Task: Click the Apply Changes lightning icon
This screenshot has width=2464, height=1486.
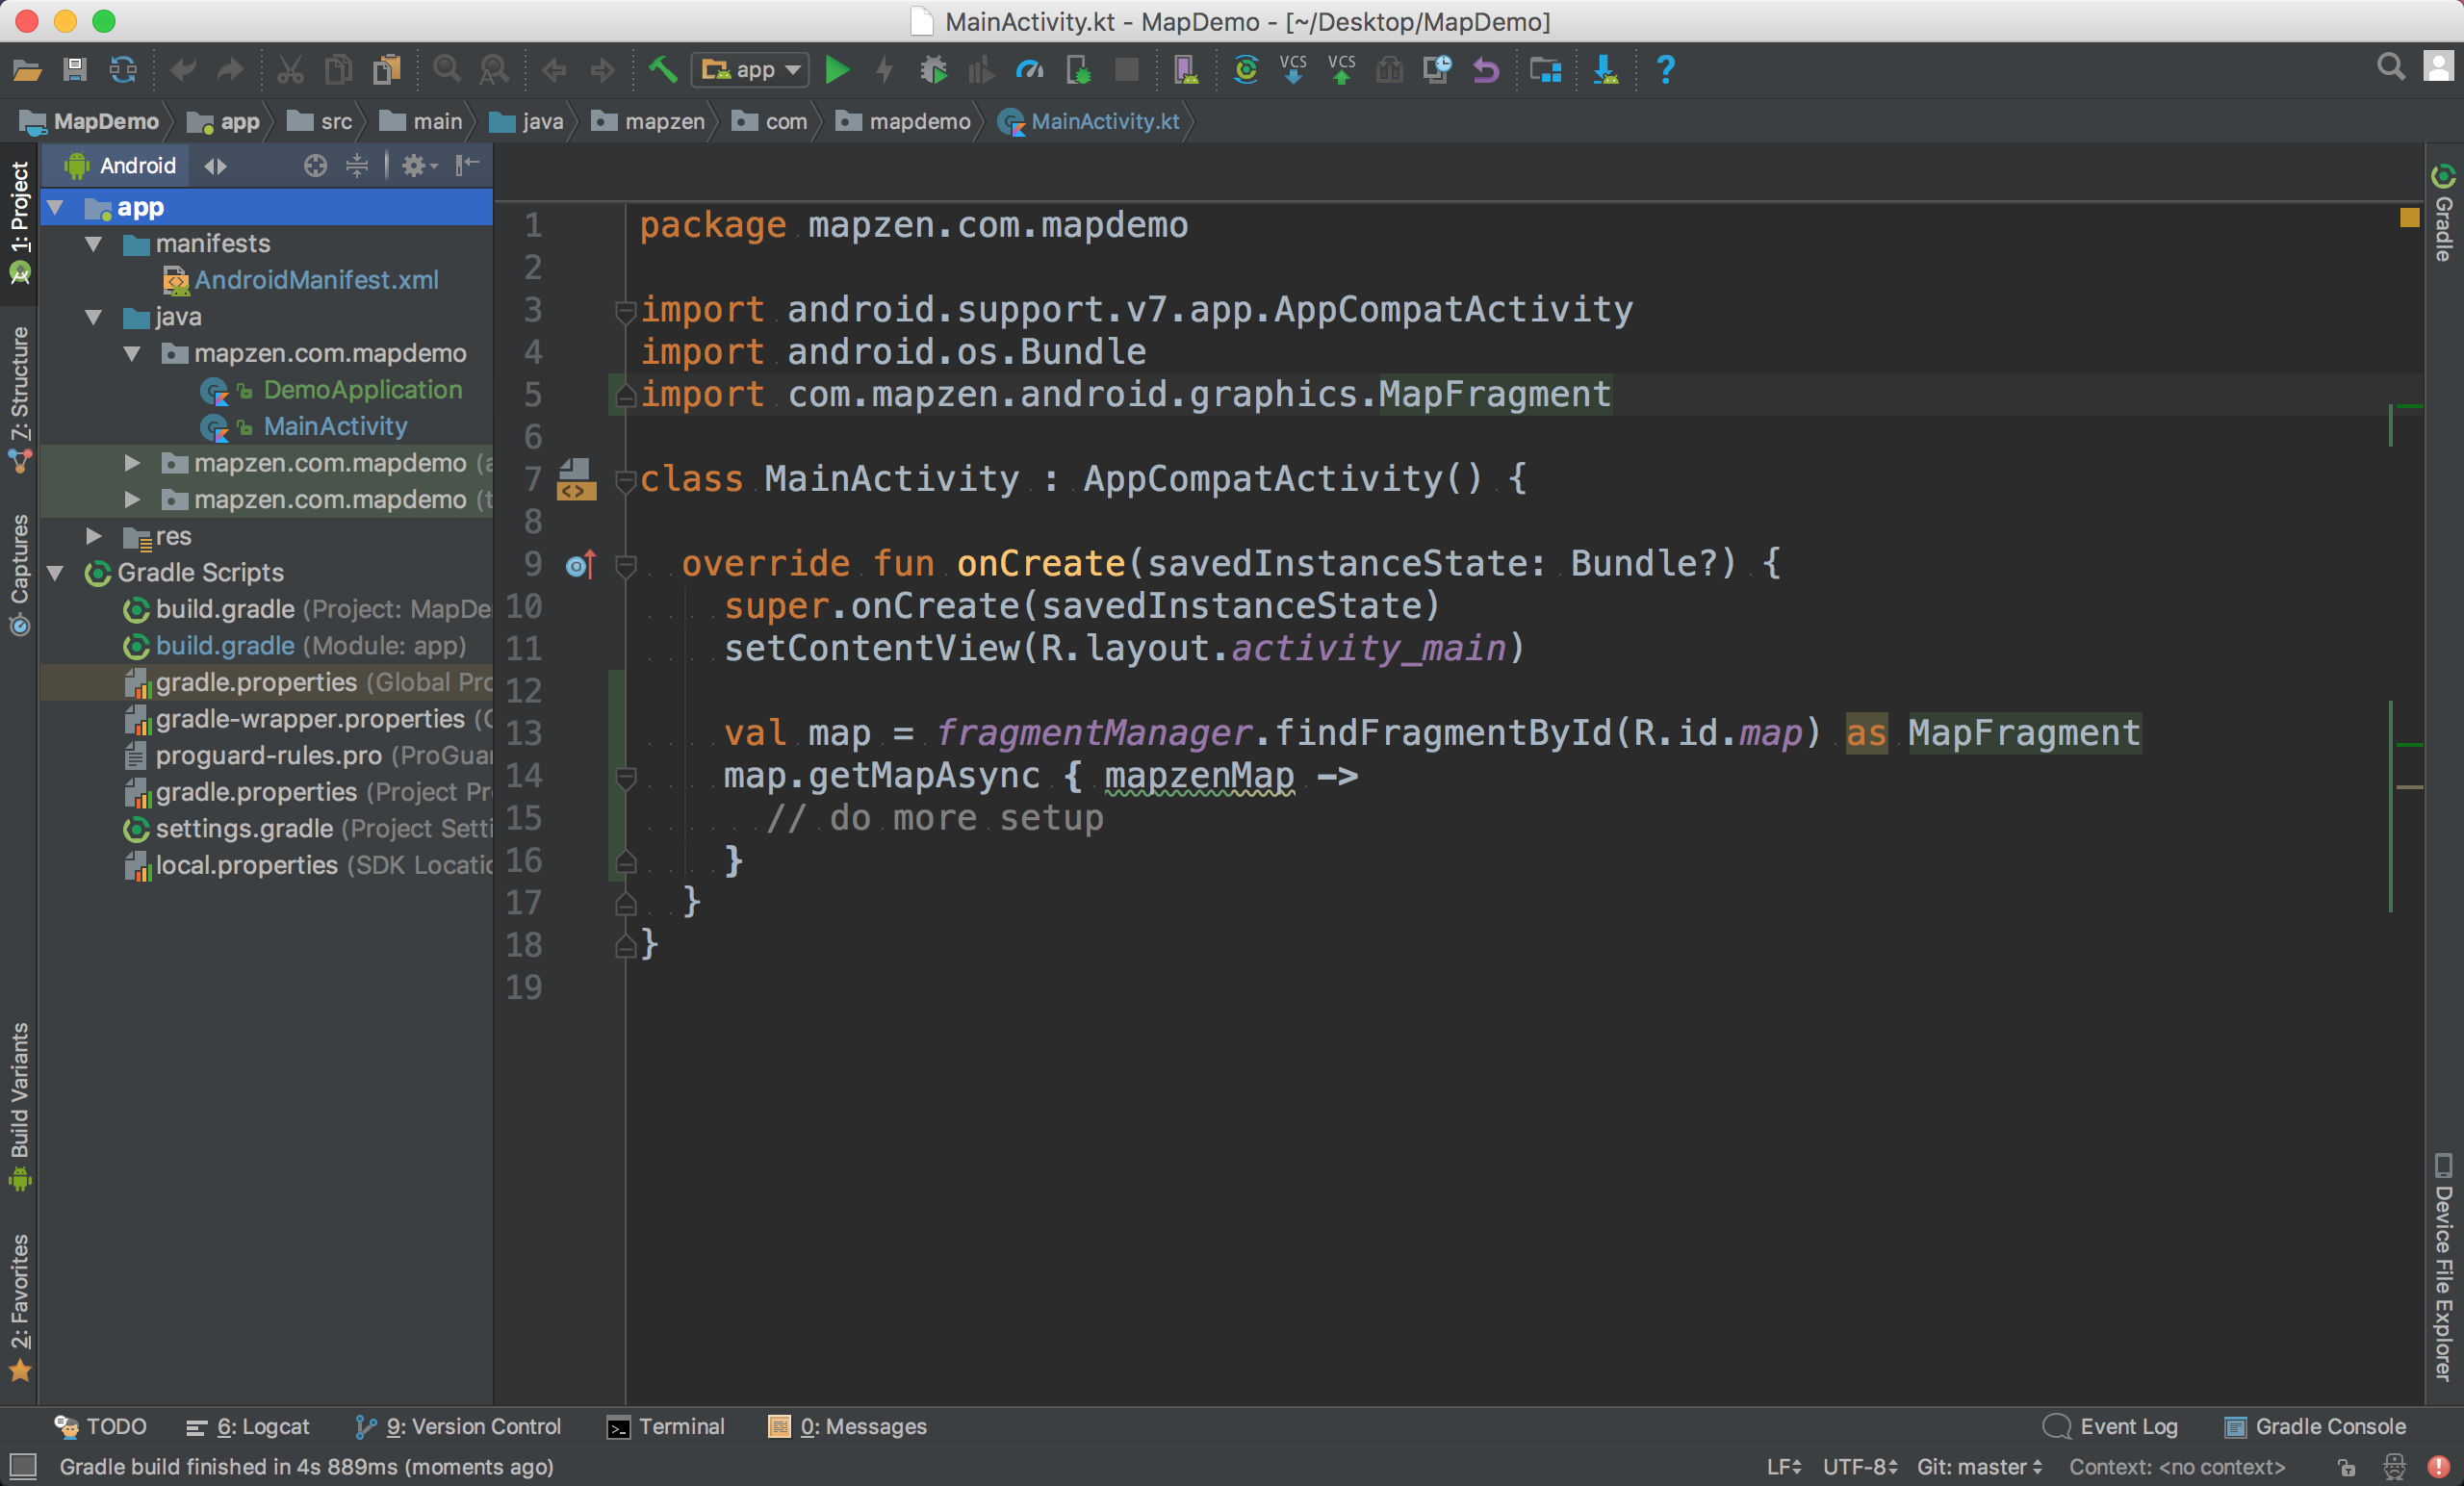Action: [884, 70]
